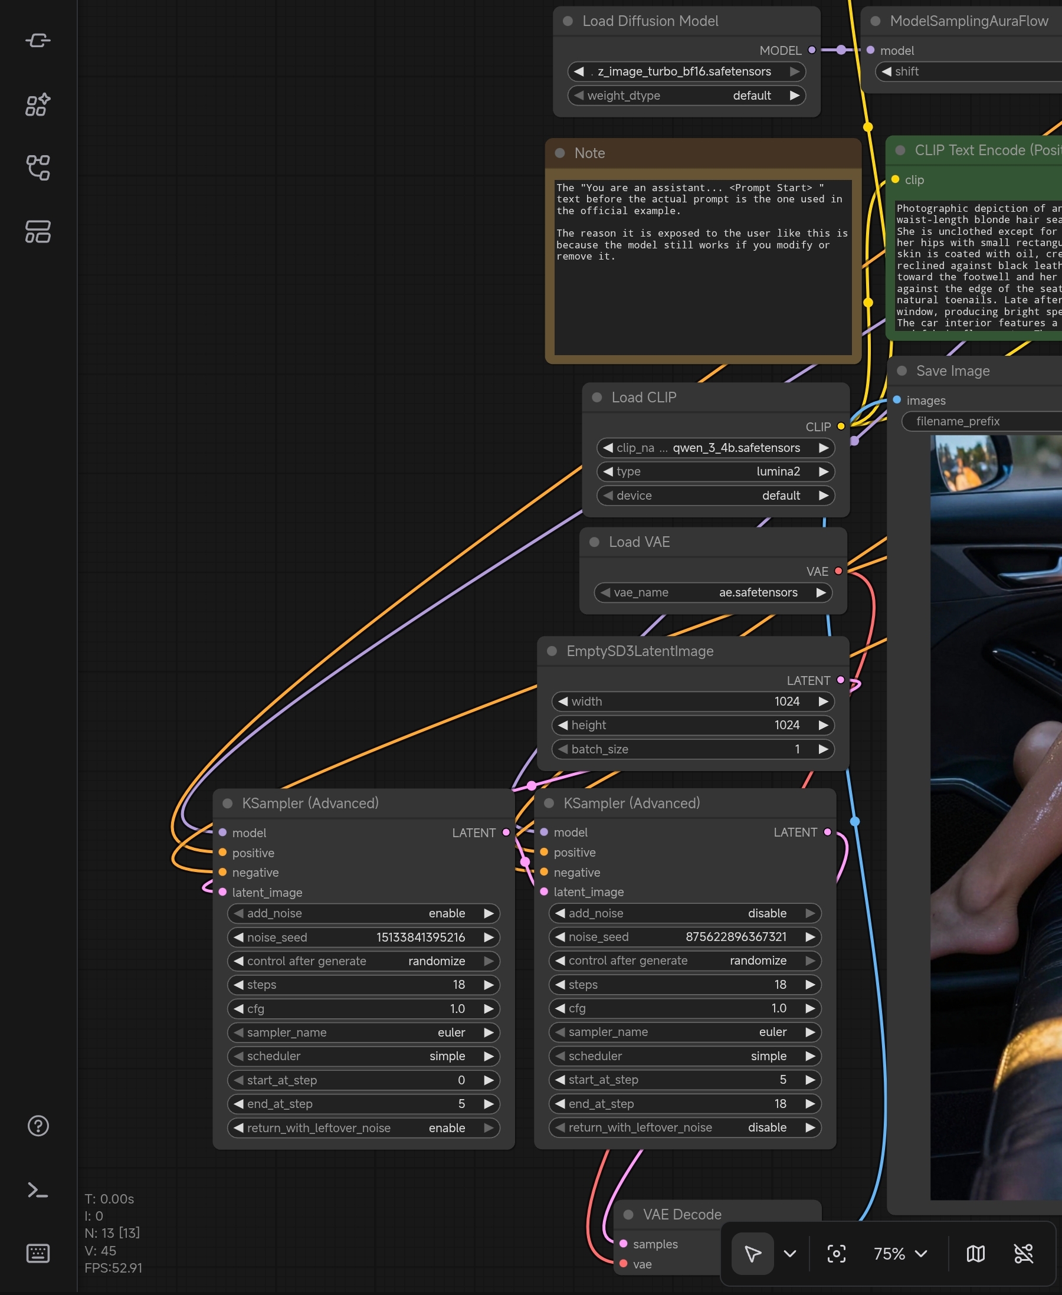Select the Save Image node title

click(x=953, y=371)
